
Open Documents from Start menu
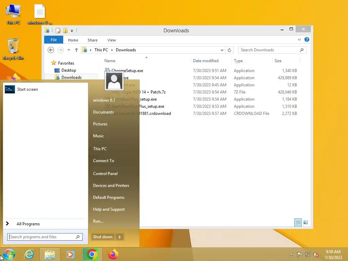tap(103, 112)
